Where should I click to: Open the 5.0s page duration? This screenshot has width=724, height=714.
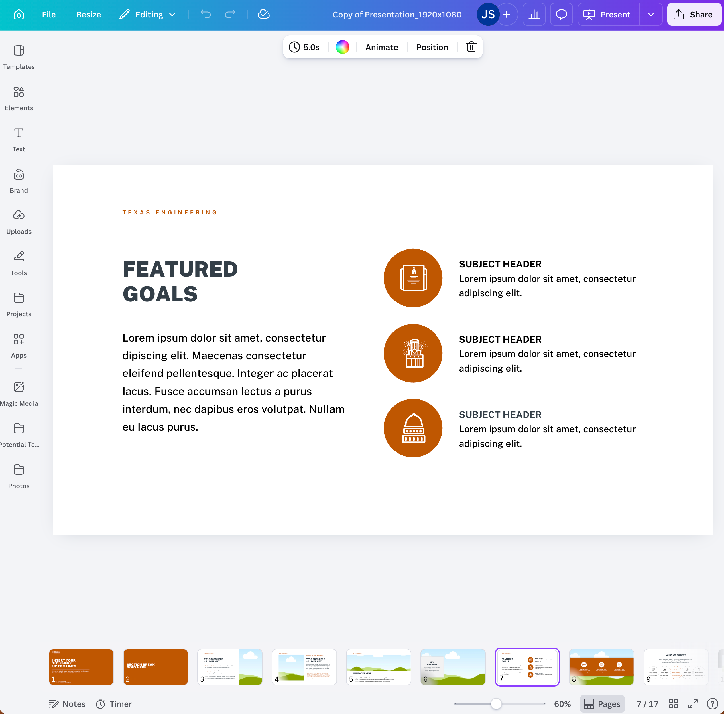(304, 47)
